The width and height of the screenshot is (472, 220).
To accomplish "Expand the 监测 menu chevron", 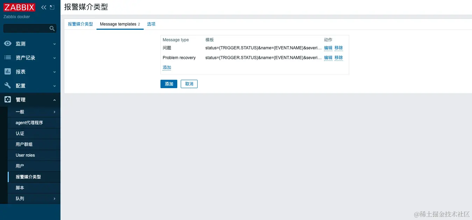I will click(x=54, y=44).
